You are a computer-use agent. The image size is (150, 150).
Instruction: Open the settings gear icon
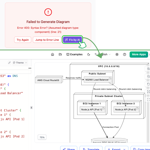[x=117, y=54]
